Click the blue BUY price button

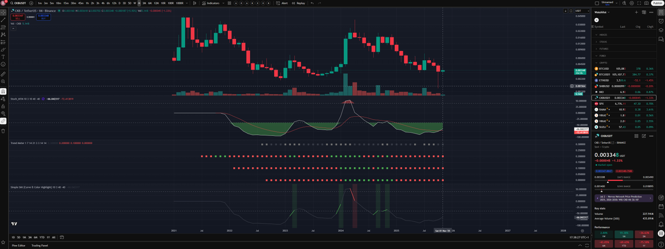pyautogui.click(x=43, y=17)
